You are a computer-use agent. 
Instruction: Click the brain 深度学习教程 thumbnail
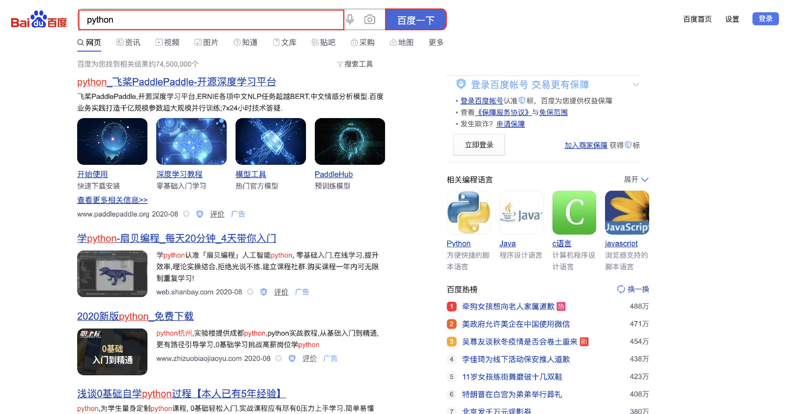pyautogui.click(x=191, y=141)
